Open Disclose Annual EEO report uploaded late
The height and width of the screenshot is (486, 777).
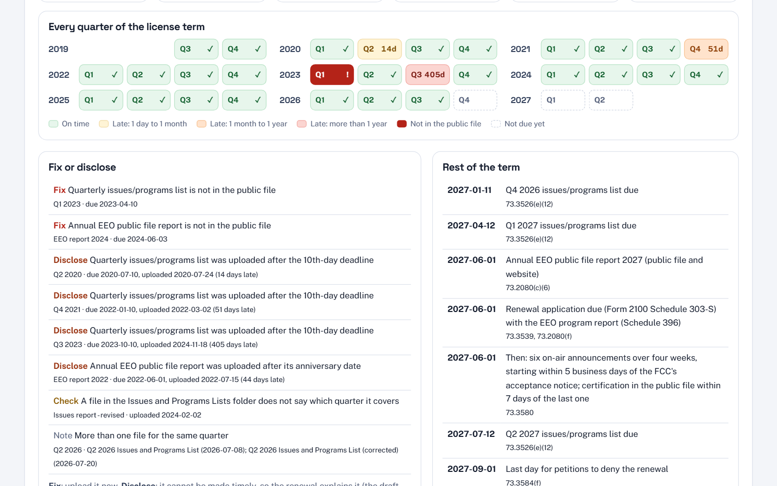pos(230,373)
